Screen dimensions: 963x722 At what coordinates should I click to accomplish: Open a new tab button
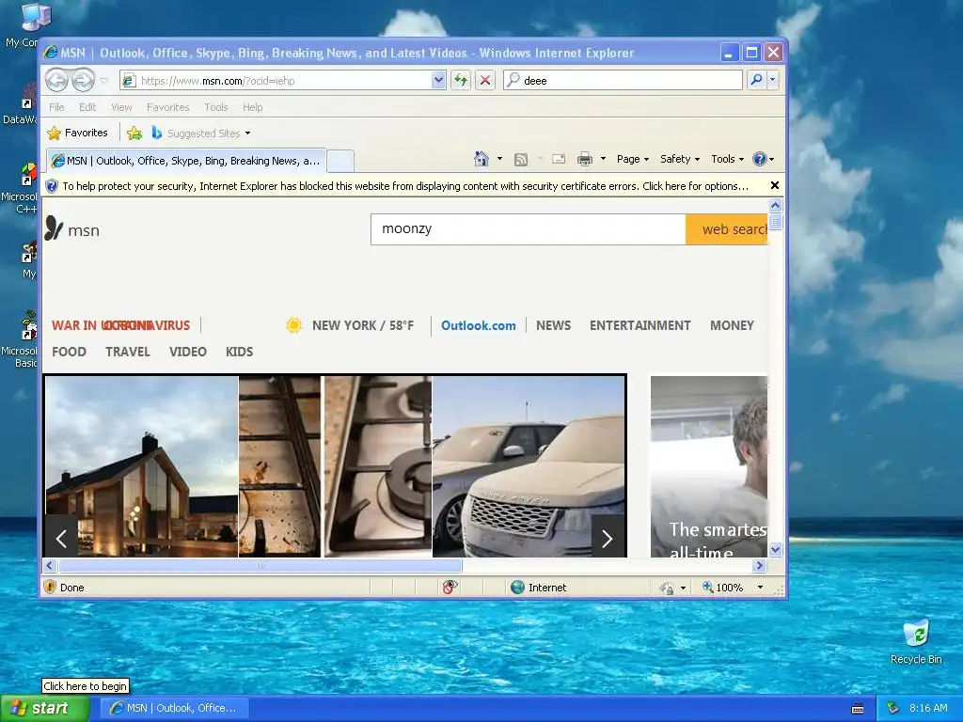pyautogui.click(x=340, y=161)
